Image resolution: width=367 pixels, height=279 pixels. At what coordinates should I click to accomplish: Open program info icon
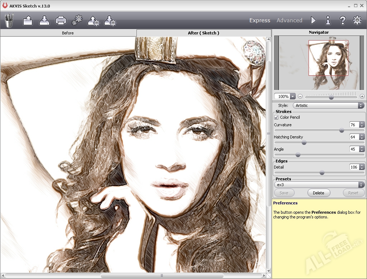[328, 20]
